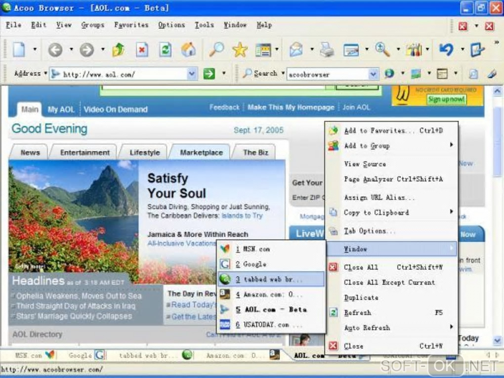Open the Home page icon
The height and width of the screenshot is (378, 504).
point(189,49)
